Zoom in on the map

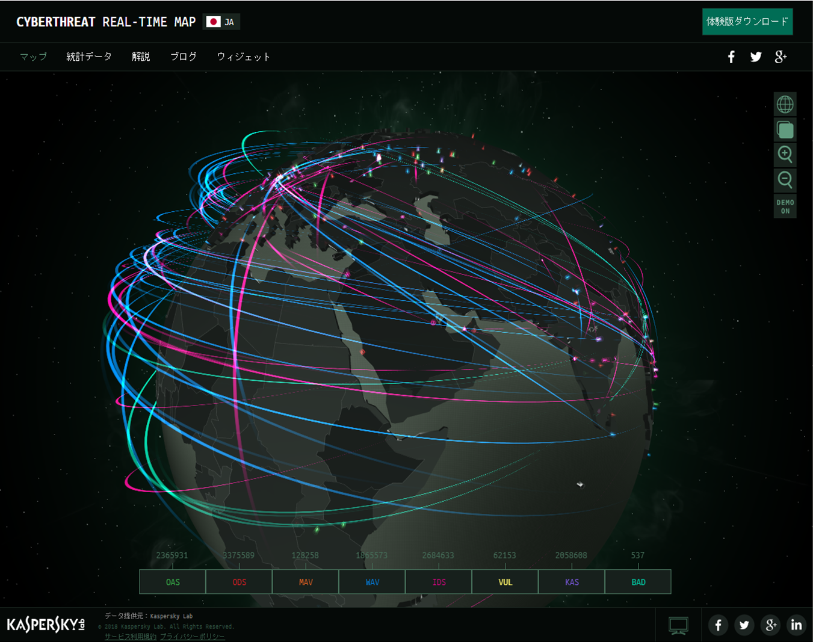pos(785,155)
